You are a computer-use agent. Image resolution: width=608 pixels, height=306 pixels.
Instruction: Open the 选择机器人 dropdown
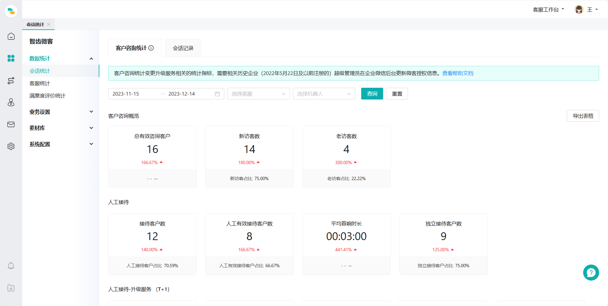coord(324,94)
